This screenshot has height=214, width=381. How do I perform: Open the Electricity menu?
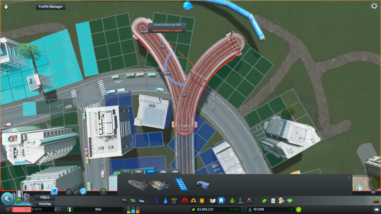pos(157,201)
